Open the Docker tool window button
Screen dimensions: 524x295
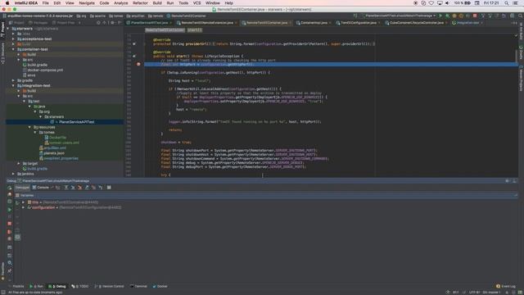tap(160, 287)
